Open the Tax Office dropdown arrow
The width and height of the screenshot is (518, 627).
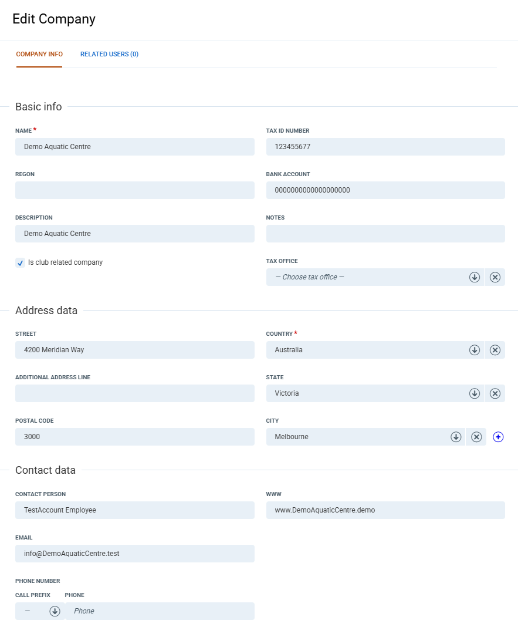tap(475, 277)
